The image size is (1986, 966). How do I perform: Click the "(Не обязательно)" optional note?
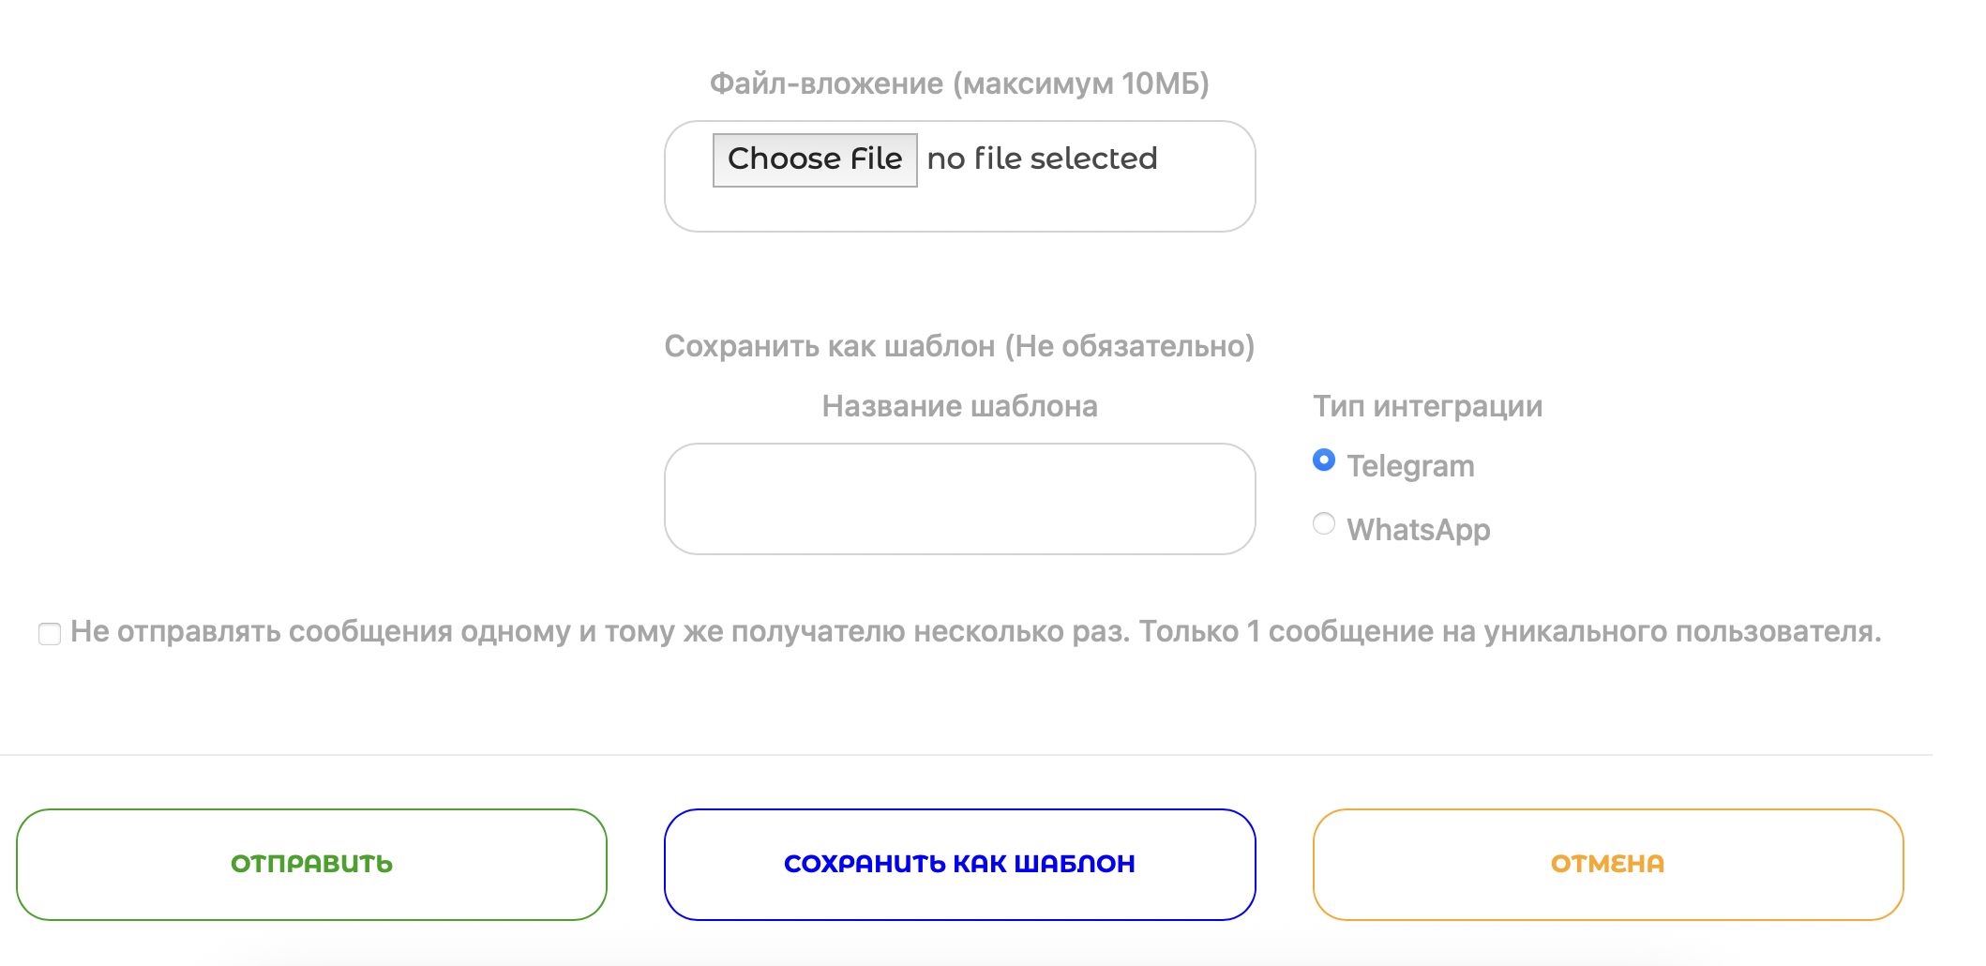[x=1130, y=347]
